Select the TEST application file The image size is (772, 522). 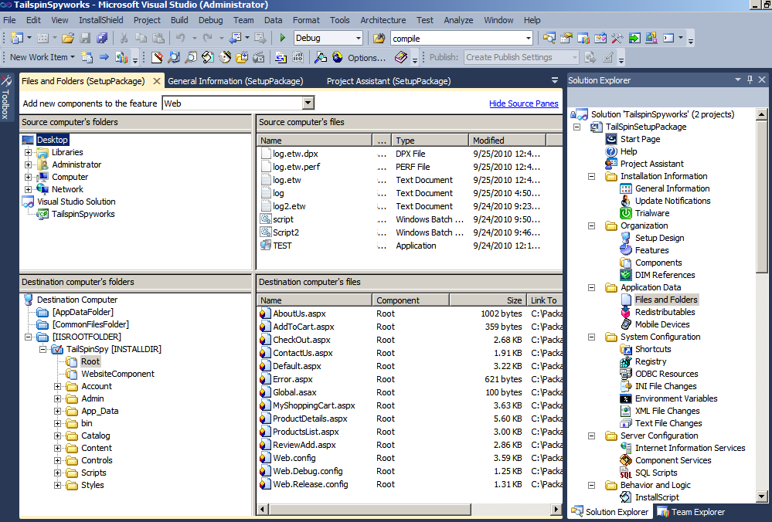(x=282, y=246)
